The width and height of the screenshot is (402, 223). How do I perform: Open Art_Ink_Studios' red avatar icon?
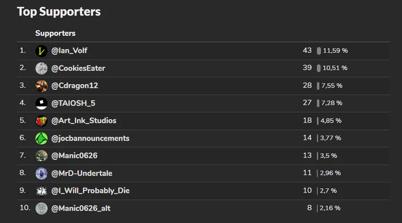41,121
